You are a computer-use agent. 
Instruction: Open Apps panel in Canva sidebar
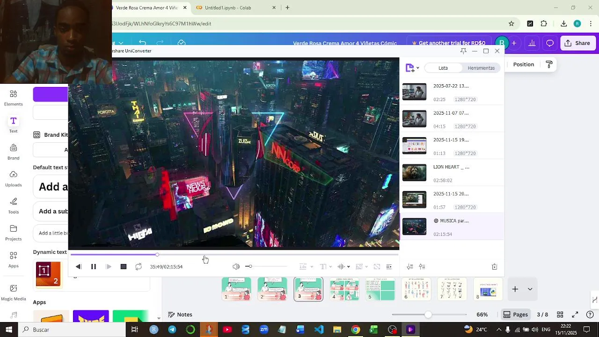tap(13, 260)
